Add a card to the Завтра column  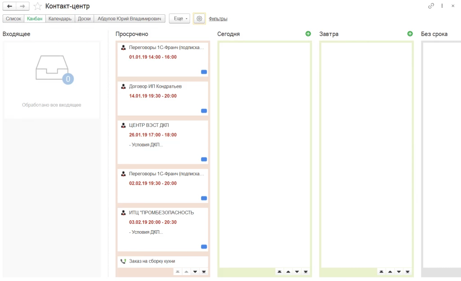click(410, 34)
